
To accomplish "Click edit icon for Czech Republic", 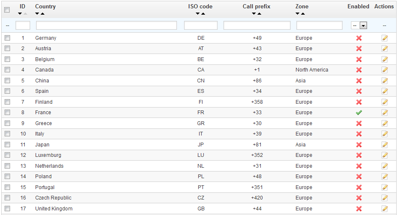I will pos(384,198).
